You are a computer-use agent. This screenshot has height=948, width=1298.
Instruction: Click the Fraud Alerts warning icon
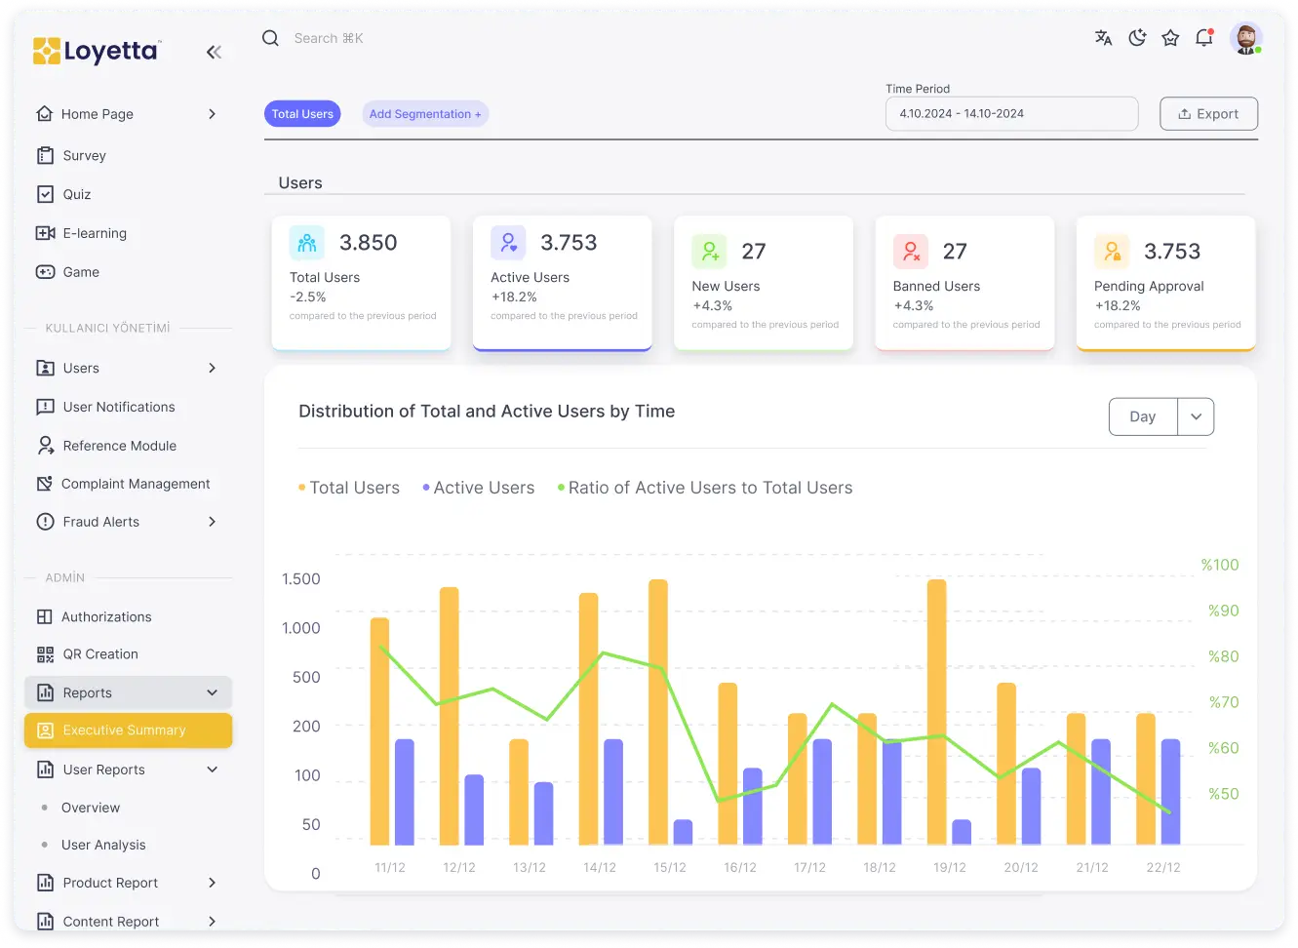45,522
